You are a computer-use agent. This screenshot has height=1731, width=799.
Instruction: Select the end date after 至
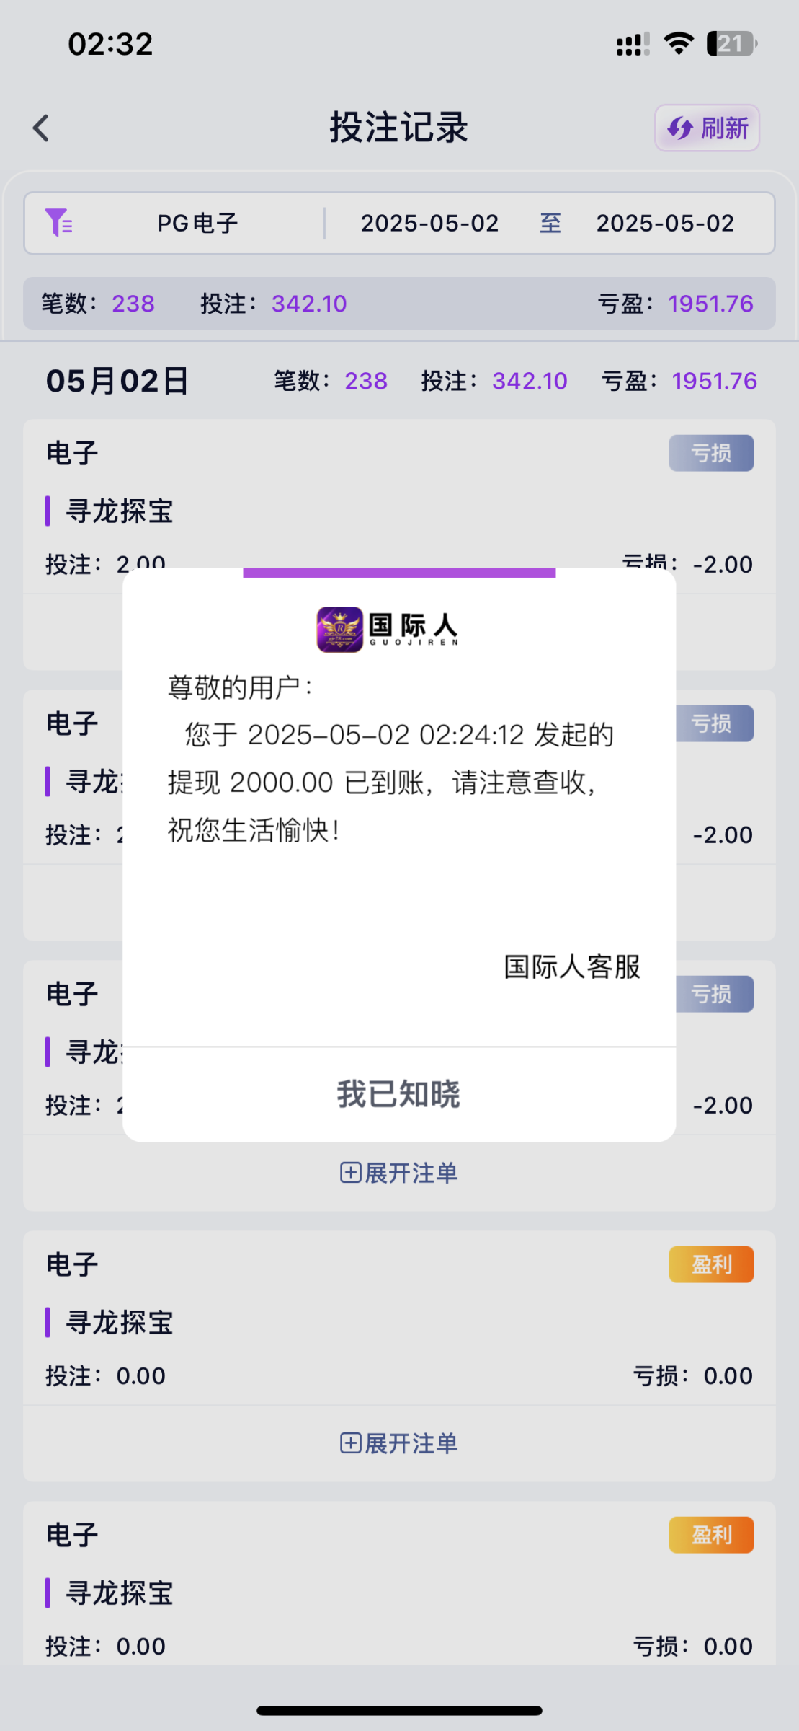point(664,223)
